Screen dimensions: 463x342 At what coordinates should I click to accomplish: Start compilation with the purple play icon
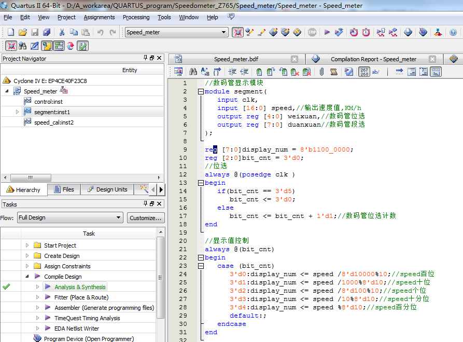327,32
